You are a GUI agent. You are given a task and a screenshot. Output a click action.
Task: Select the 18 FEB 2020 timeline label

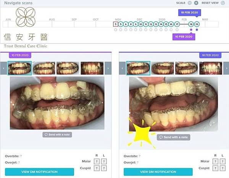click(x=189, y=12)
